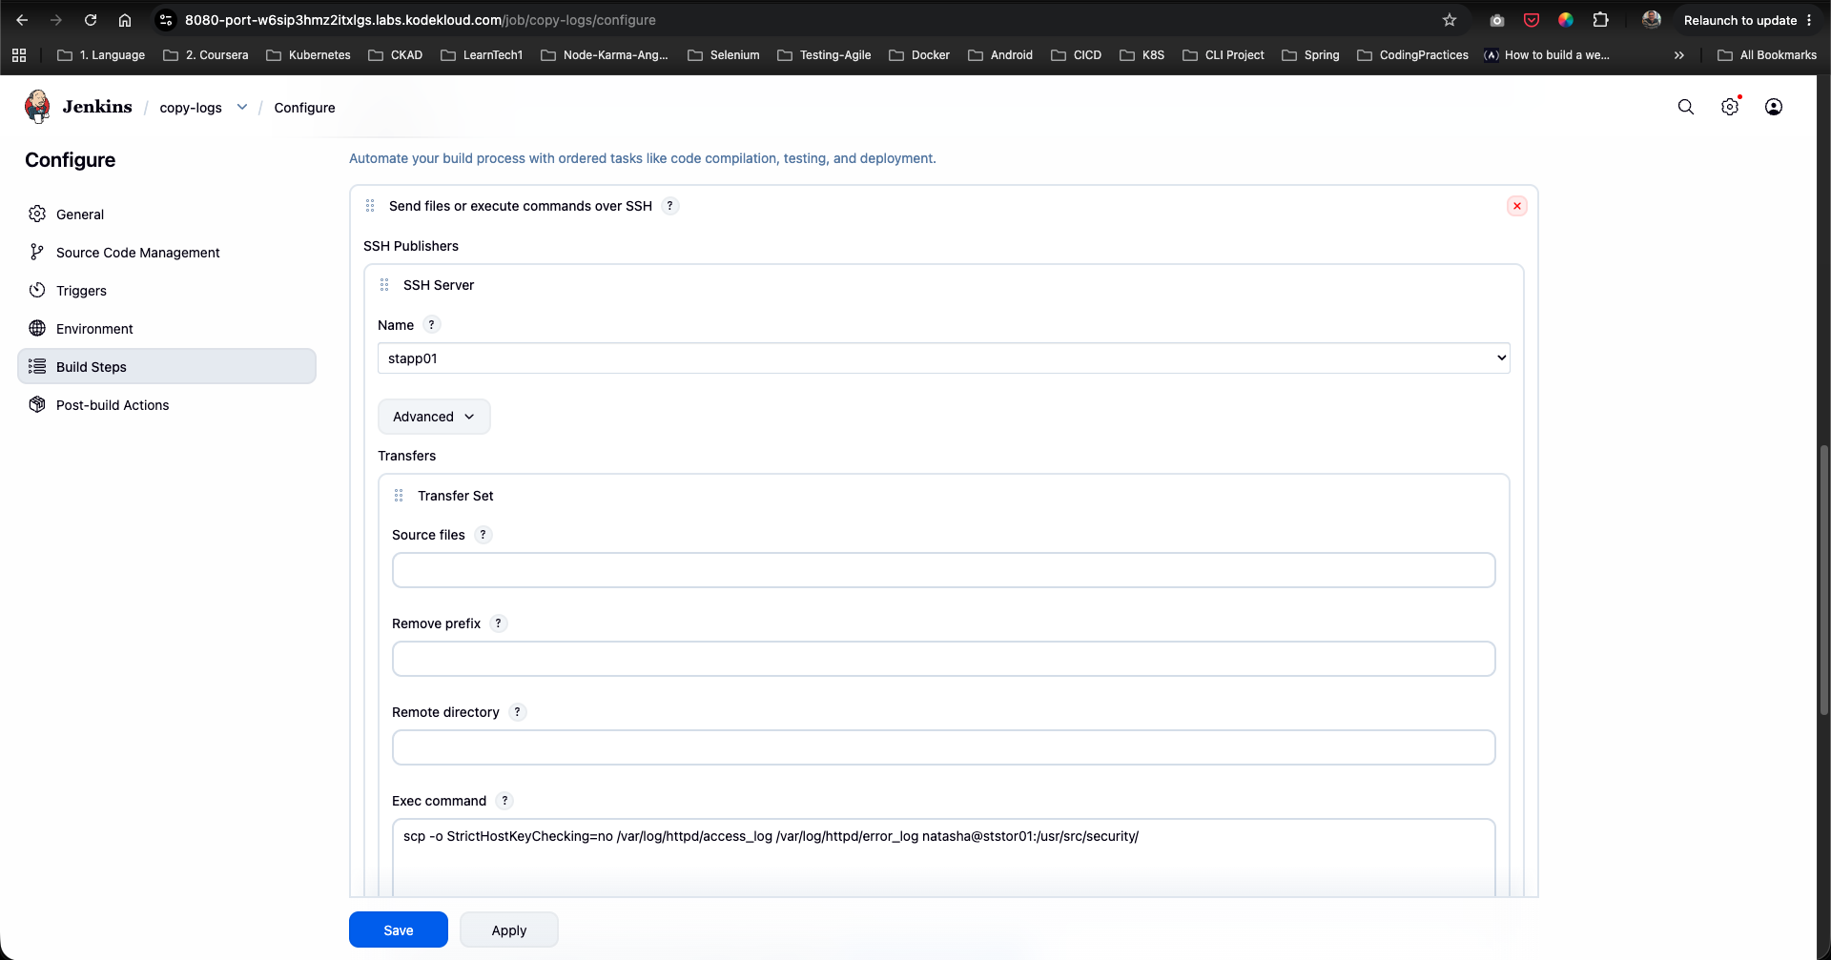This screenshot has width=1831, height=960.
Task: Open help for Remote directory
Action: tap(518, 712)
